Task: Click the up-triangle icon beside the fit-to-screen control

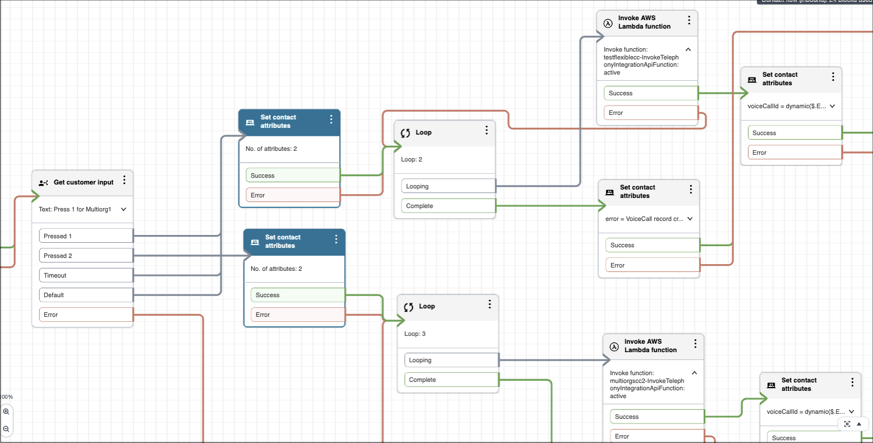Action: [x=859, y=424]
